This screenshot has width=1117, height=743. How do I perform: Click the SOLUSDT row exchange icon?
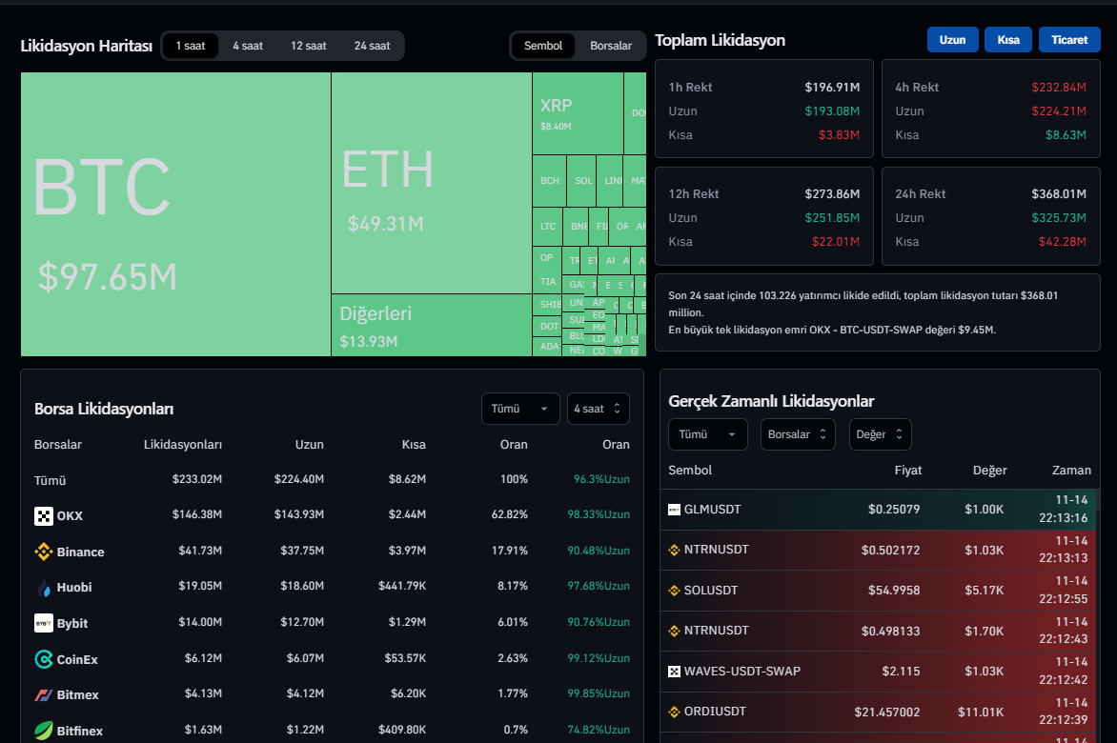point(674,591)
